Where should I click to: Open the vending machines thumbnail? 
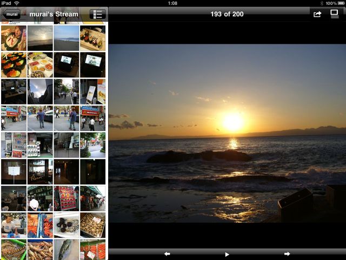[14, 145]
